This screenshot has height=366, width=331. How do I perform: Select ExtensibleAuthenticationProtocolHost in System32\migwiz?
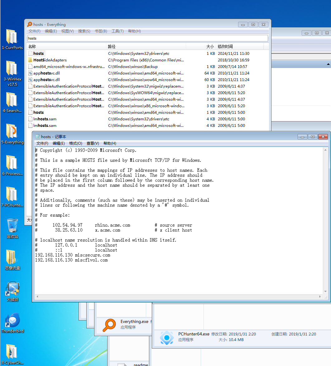click(x=147, y=86)
